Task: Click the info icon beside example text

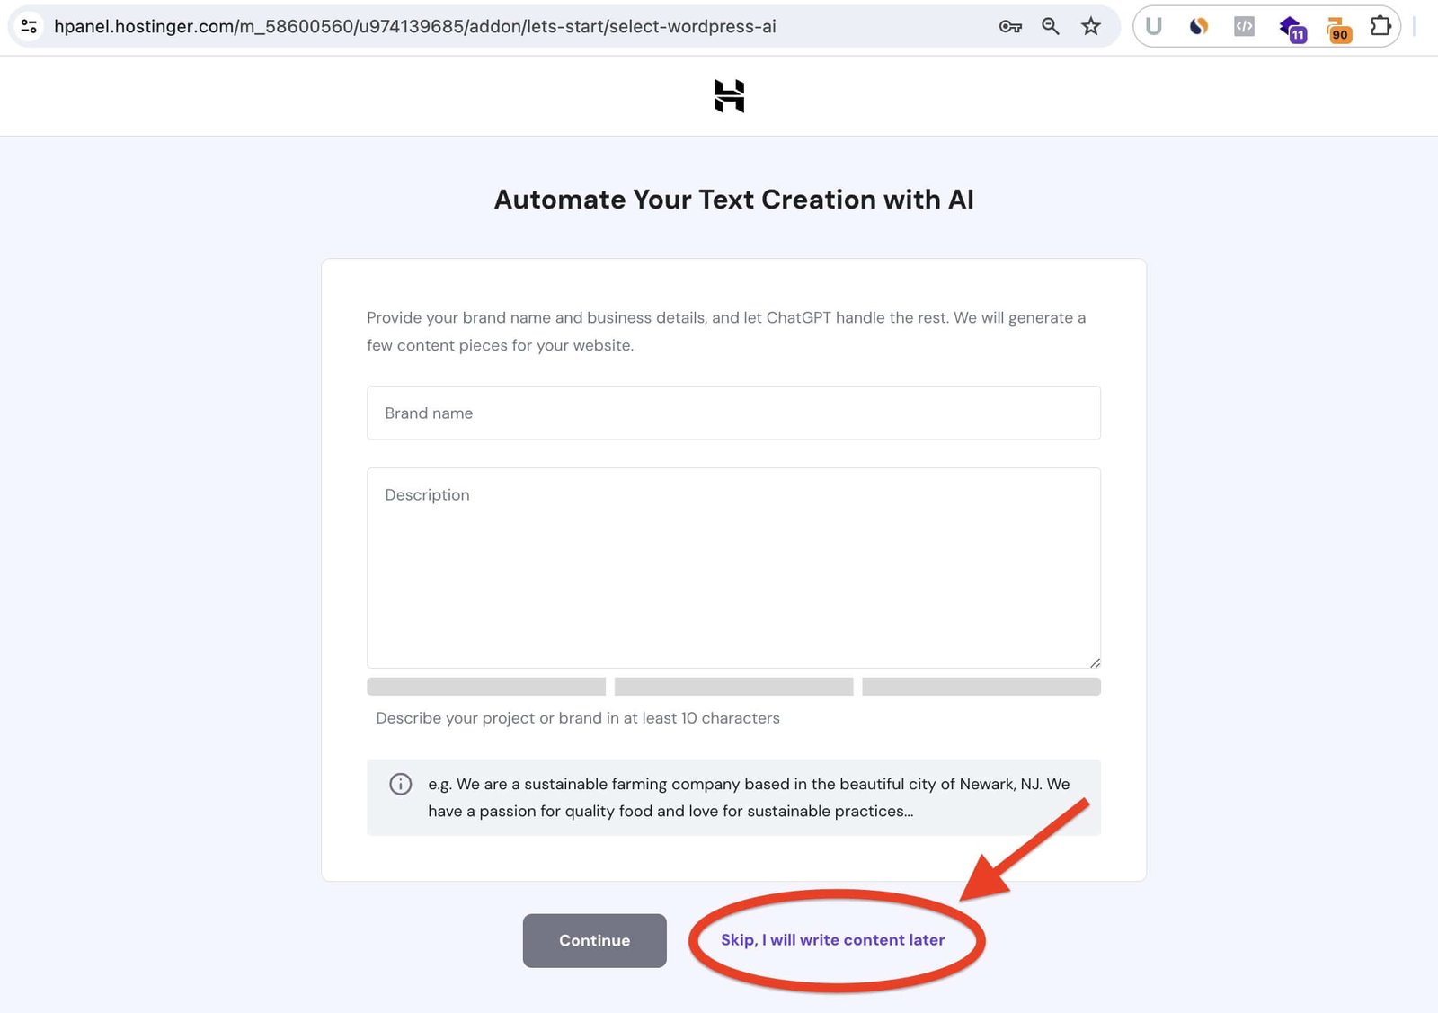Action: coord(401,784)
